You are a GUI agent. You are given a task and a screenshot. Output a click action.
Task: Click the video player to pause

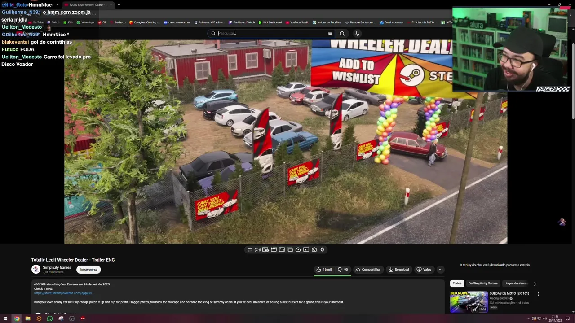[286, 142]
